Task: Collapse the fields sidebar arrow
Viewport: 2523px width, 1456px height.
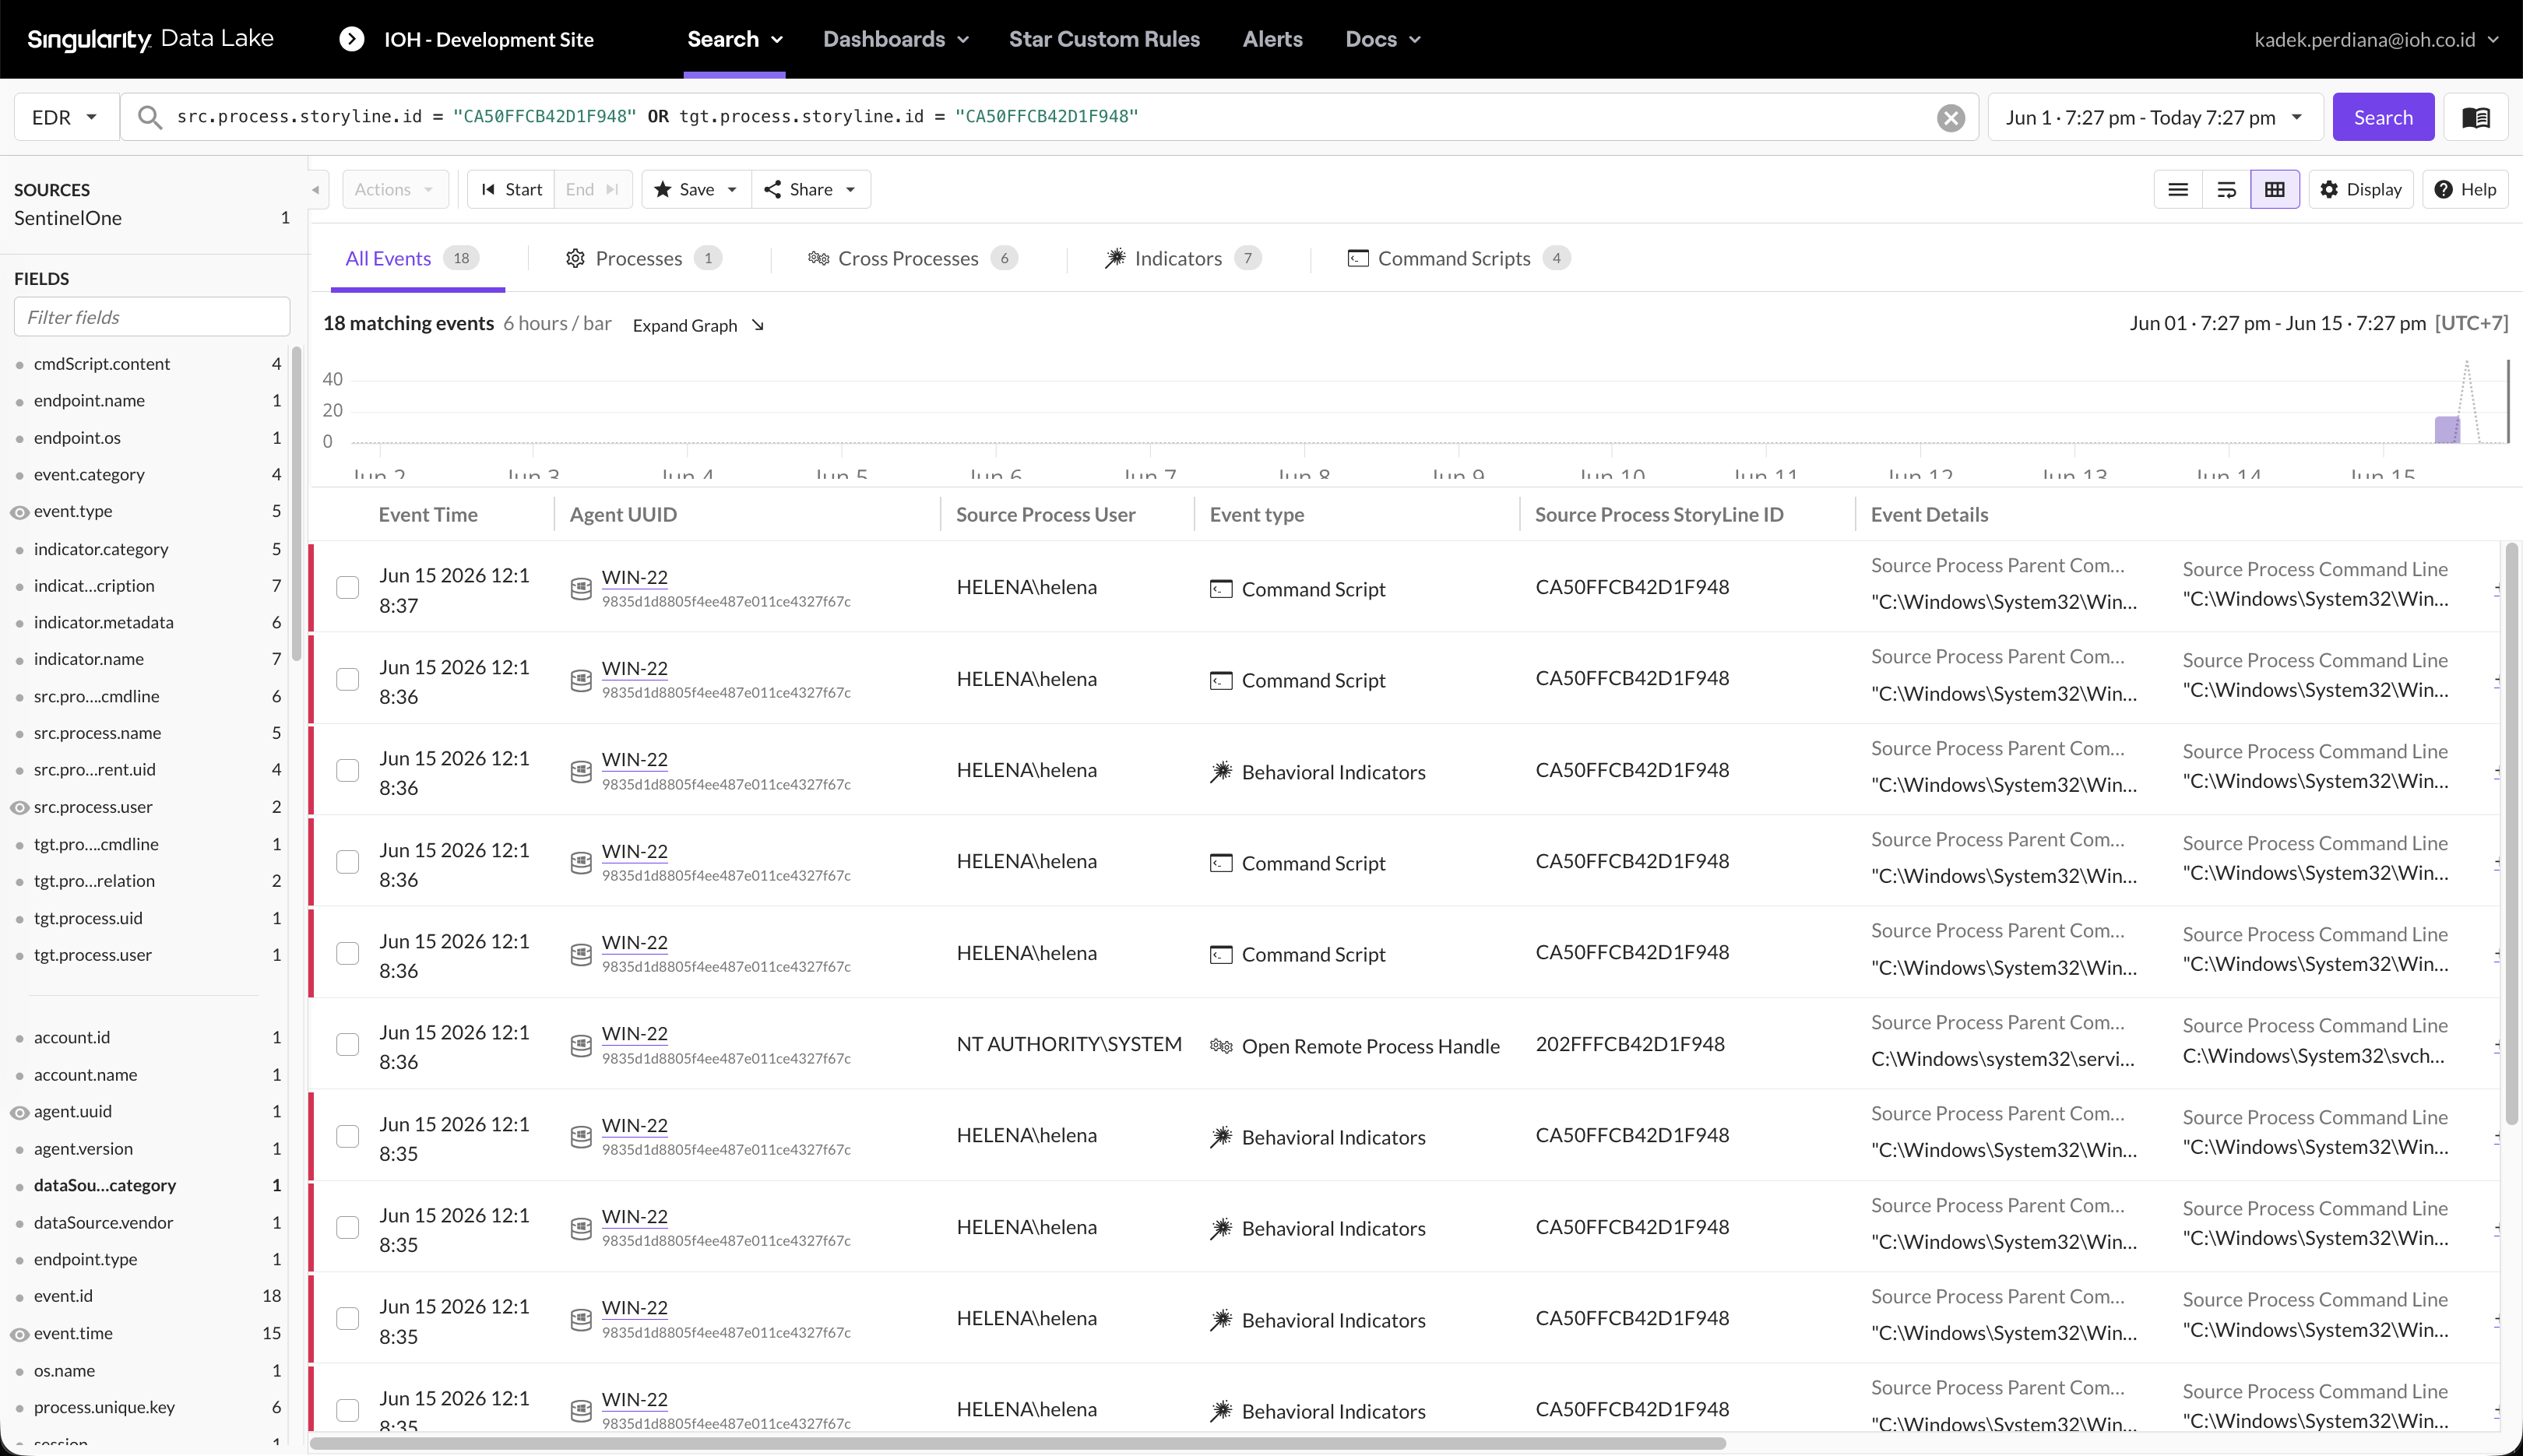Action: pyautogui.click(x=316, y=190)
